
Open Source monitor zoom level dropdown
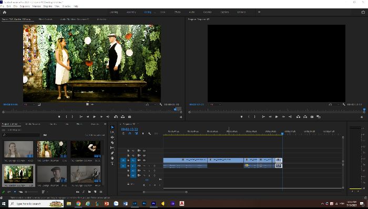[29, 104]
